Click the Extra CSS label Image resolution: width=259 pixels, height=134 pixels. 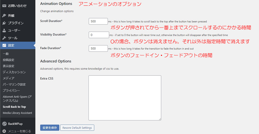pos(47,78)
